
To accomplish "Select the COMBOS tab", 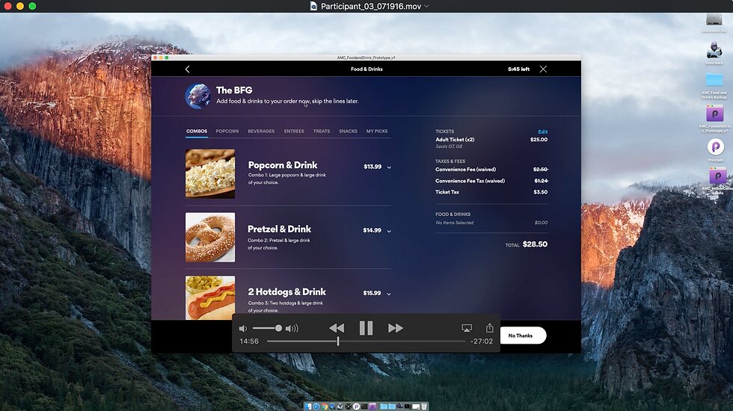I will [197, 132].
